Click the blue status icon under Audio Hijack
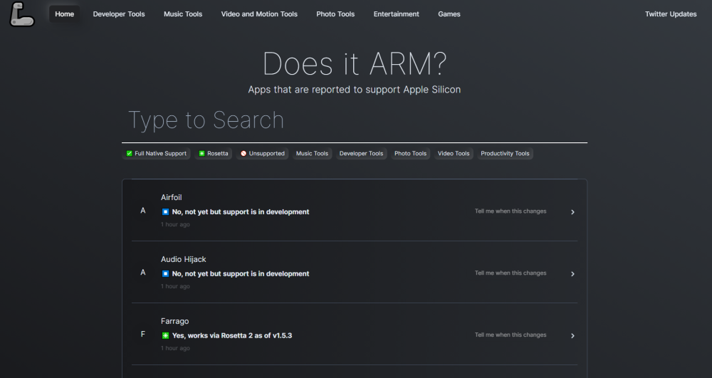This screenshot has height=378, width=712. pos(165,273)
